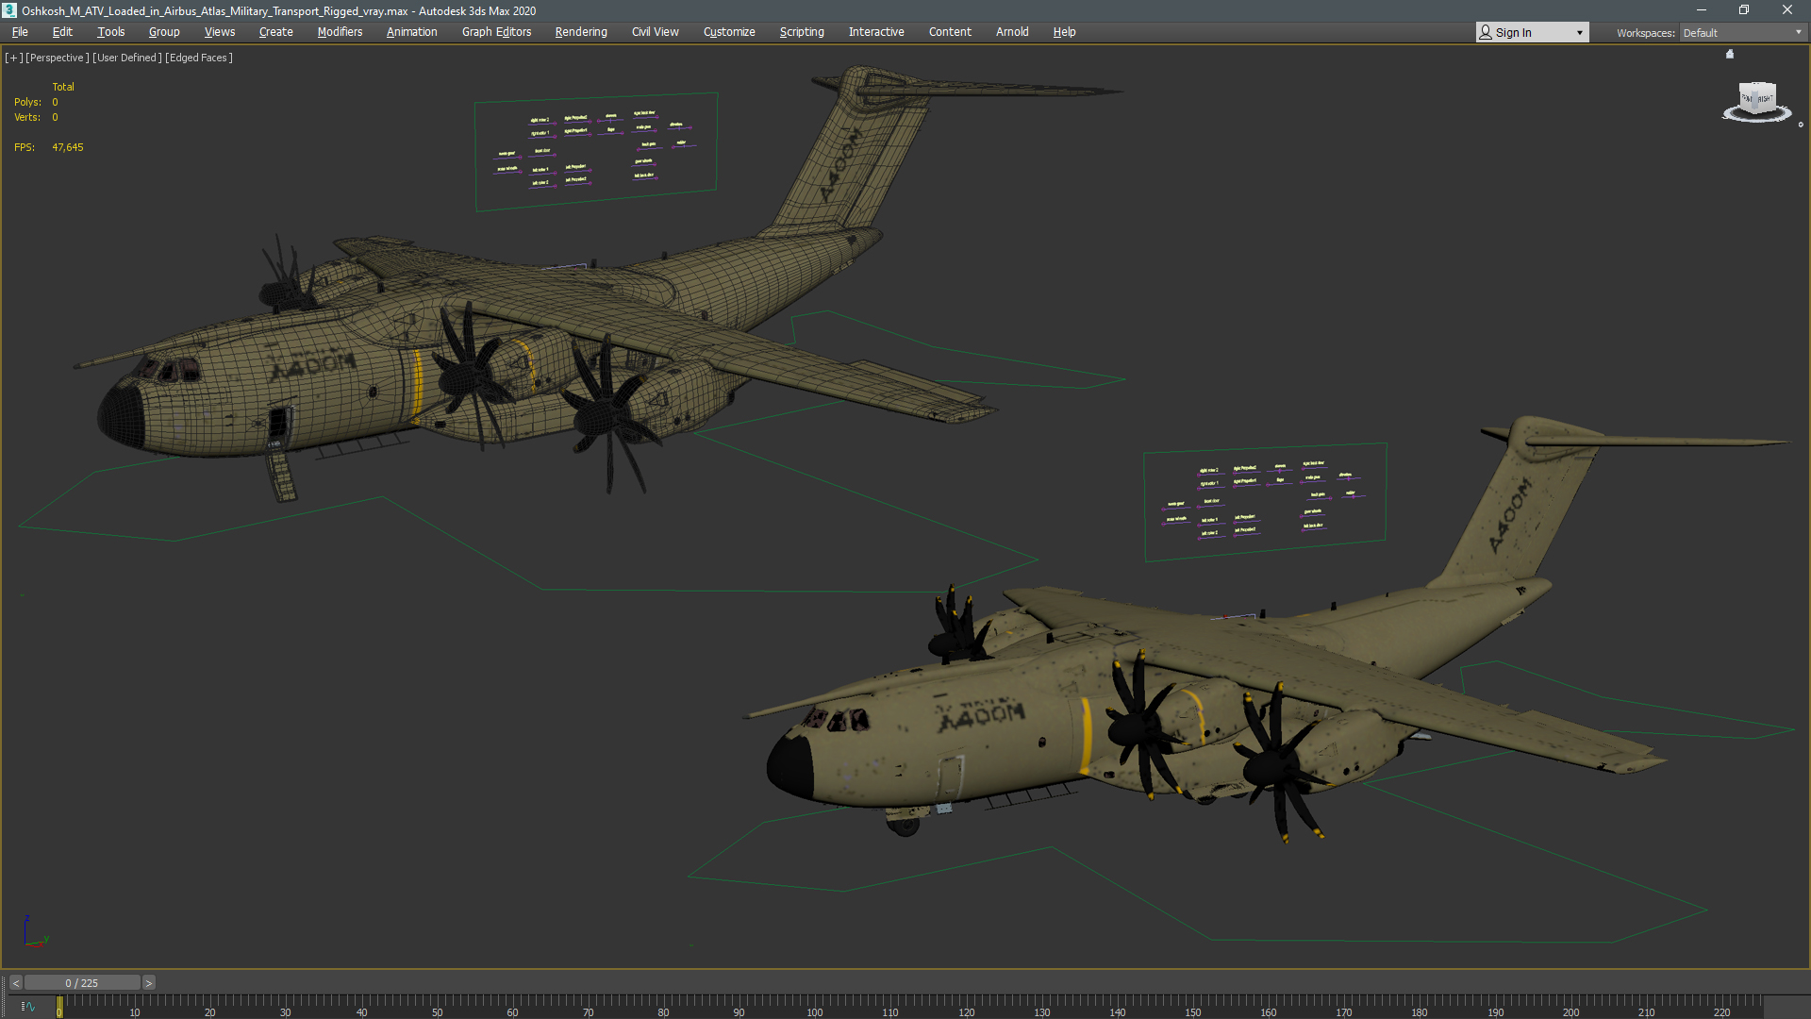Click the time slider showing 0 / 225
This screenshot has width=1811, height=1019.
(82, 983)
